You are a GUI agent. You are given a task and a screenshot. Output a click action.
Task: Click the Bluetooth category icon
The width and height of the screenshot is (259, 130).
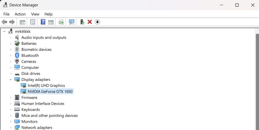pyautogui.click(x=17, y=56)
